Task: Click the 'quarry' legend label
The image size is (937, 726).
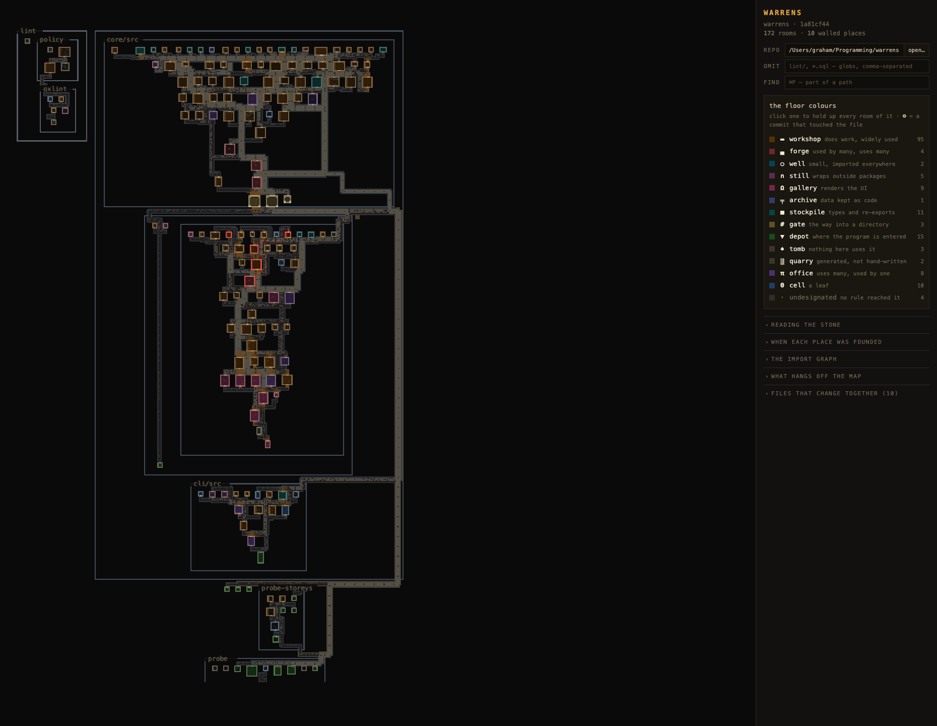Action: (801, 261)
